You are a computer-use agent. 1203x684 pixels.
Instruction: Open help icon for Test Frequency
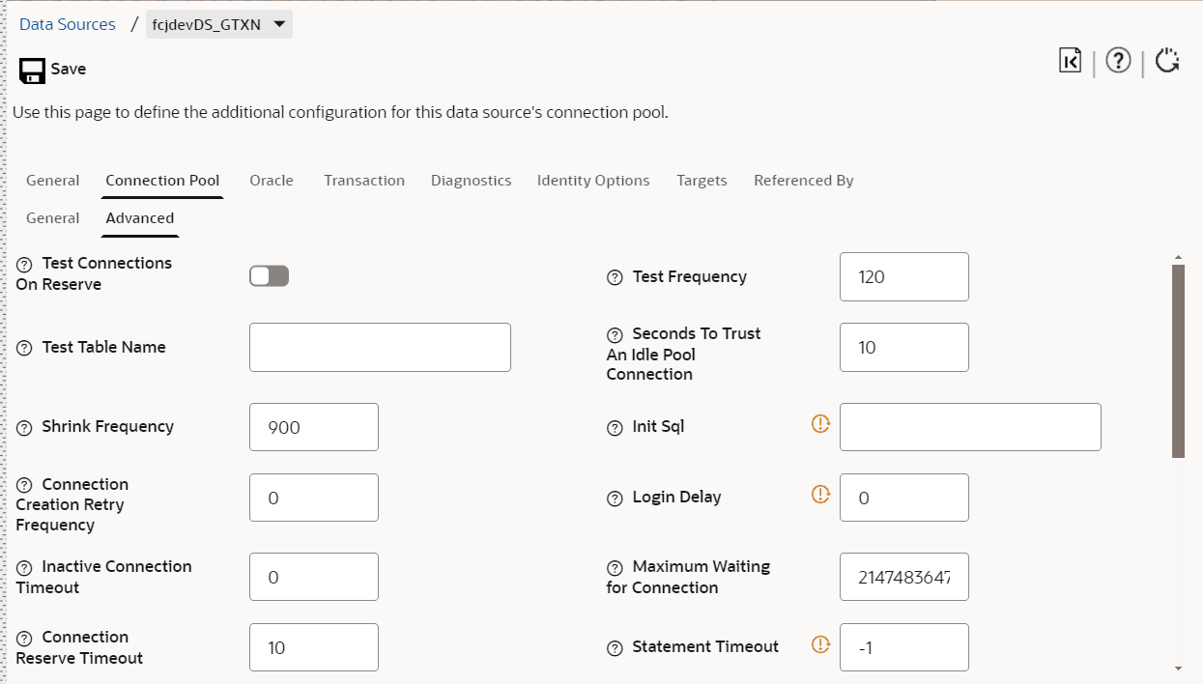point(615,277)
